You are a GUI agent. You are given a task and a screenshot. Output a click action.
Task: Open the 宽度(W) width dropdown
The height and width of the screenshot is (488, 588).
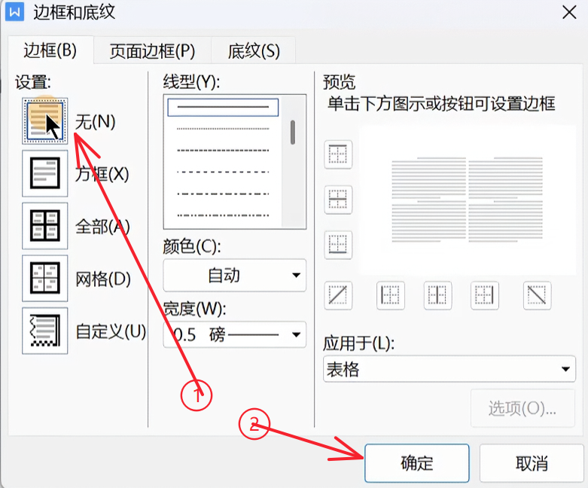[235, 334]
